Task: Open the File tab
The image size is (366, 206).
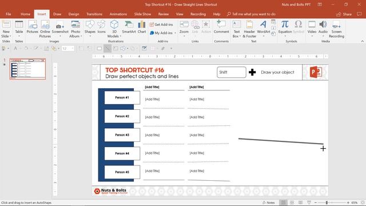Action: (9, 14)
